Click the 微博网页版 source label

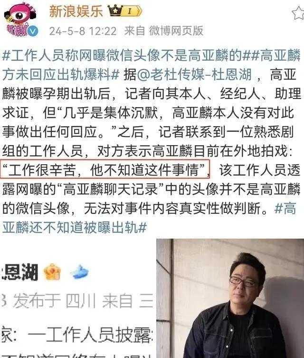pyautogui.click(x=176, y=30)
